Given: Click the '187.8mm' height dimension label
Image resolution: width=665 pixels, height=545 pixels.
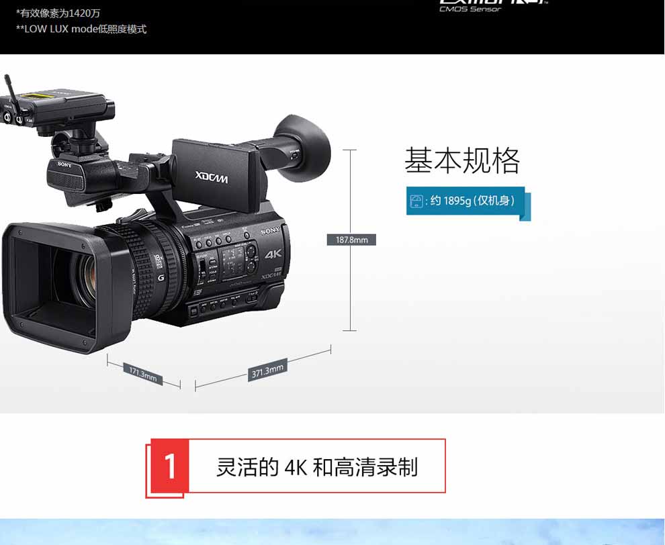Looking at the screenshot, I should pyautogui.click(x=351, y=240).
